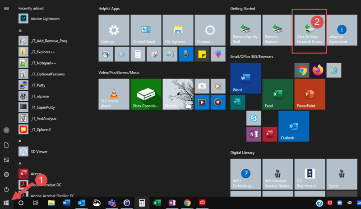Viewport: 361px width, 209px height.
Task: Open _IT_Putty in the app list
Action: (38, 85)
